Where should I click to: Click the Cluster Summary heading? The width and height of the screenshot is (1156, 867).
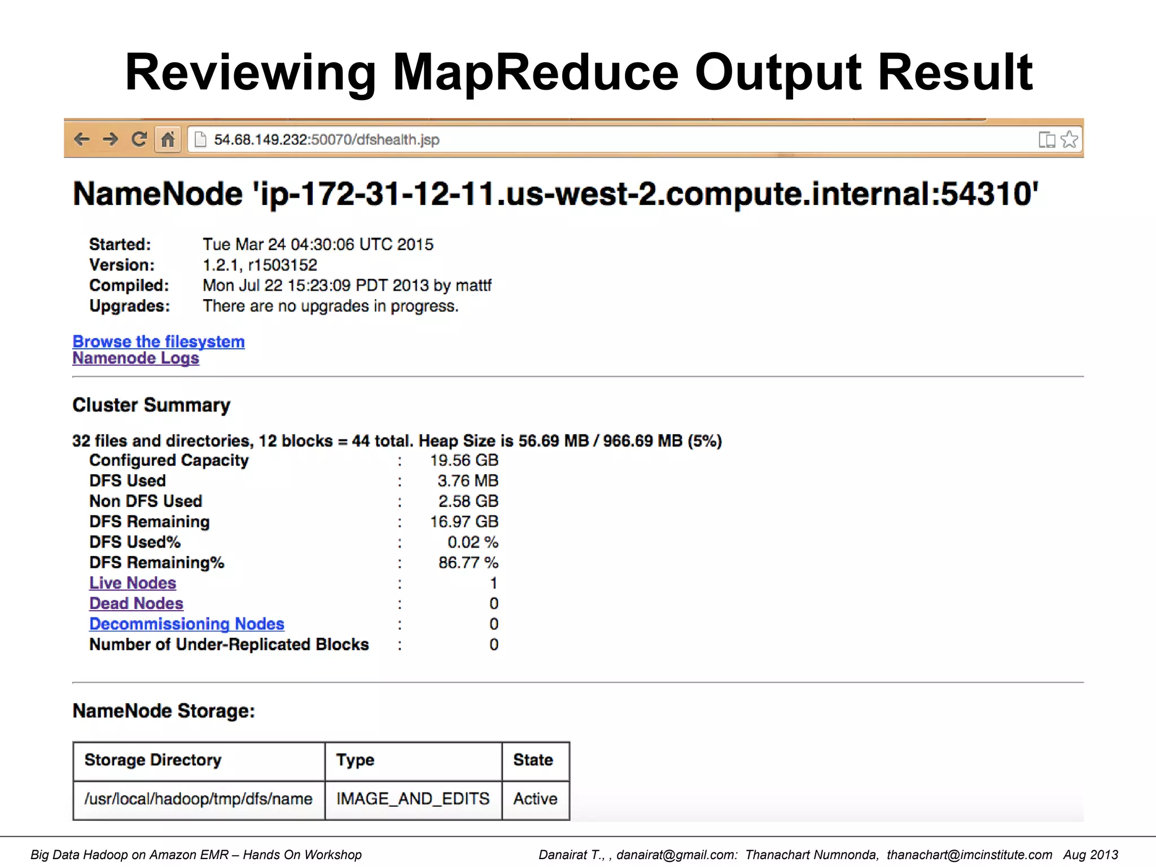[x=151, y=405]
